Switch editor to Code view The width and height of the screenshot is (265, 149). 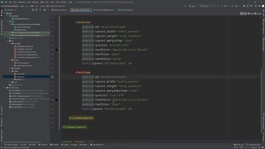[x=243, y=14]
